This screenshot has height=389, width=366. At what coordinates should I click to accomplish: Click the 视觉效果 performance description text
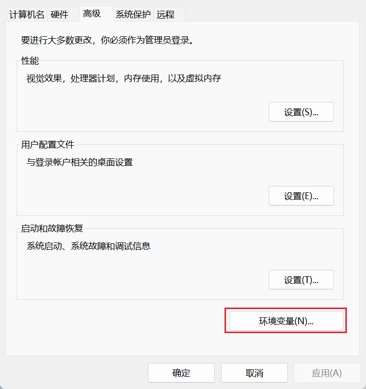124,78
